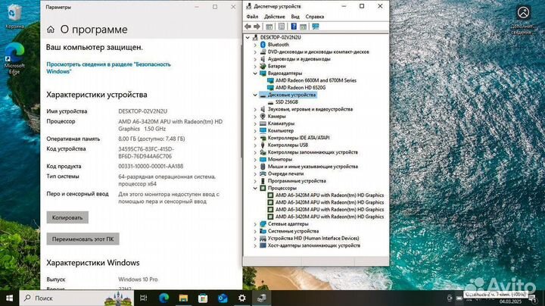The image size is (545, 306).
Task: Select Звуковые, игровые и видеоустройства item
Action: pos(310,109)
